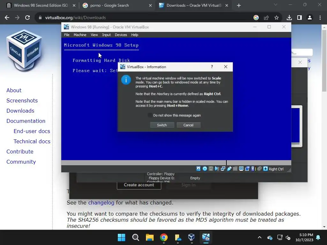This screenshot has width=327, height=245.
Task: Click the Create account button
Action: coord(139,185)
